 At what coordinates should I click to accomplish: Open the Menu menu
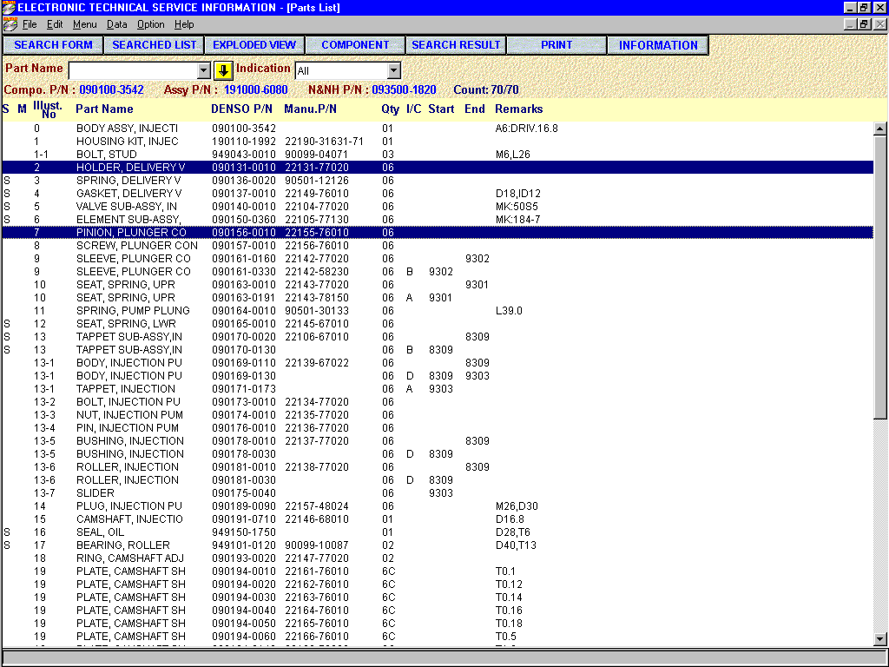coord(84,24)
